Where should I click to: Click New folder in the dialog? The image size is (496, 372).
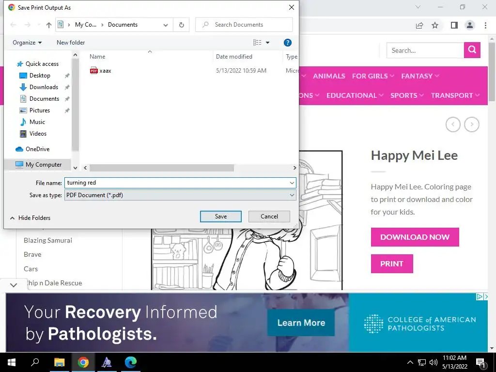tap(71, 43)
